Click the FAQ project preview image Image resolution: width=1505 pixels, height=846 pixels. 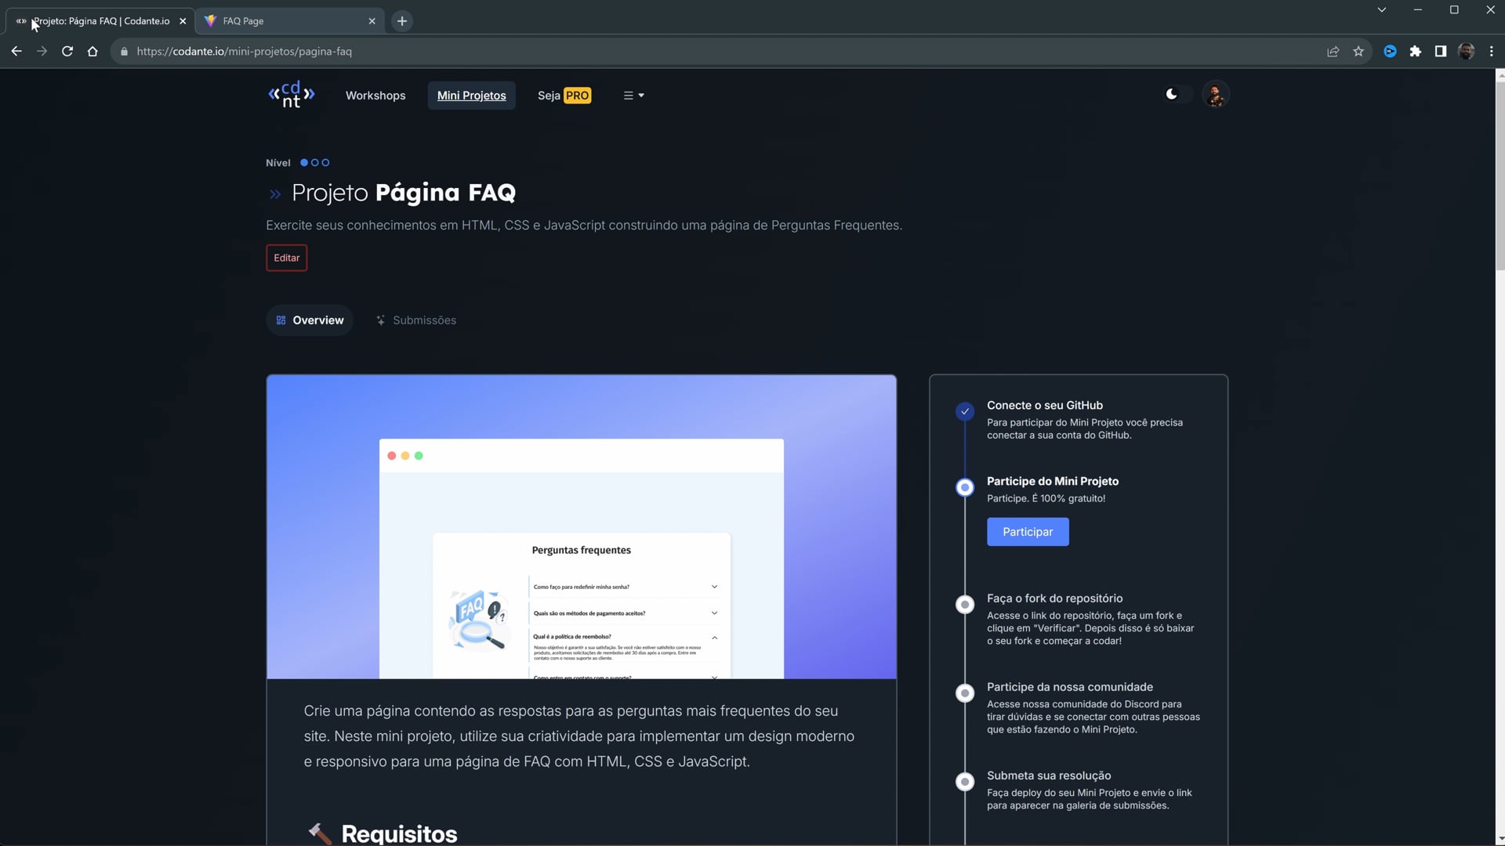(582, 526)
